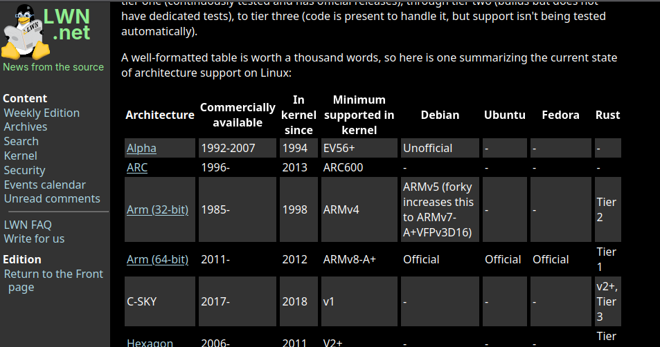Open the Weekly Edition link

click(x=42, y=113)
